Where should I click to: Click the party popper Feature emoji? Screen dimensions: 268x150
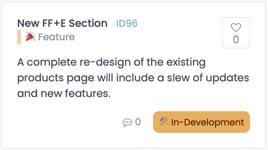tap(30, 37)
